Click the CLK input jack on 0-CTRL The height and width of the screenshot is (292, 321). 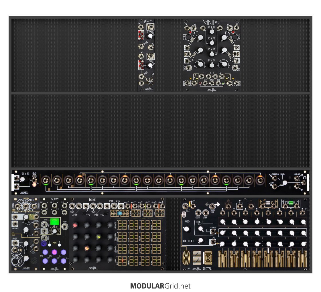coord(185,206)
